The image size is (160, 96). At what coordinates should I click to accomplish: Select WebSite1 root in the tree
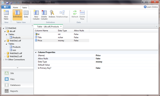10,28
